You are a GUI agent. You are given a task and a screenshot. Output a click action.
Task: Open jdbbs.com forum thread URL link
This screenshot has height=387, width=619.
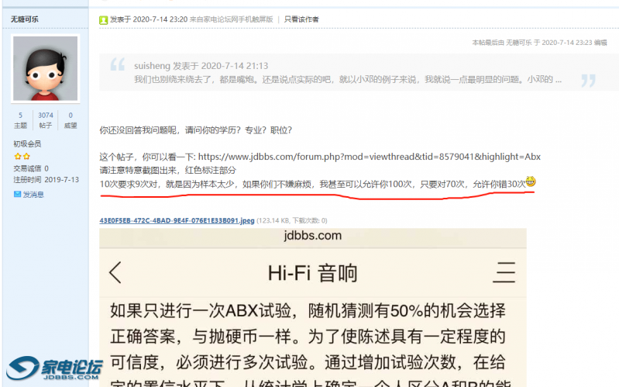[369, 157]
